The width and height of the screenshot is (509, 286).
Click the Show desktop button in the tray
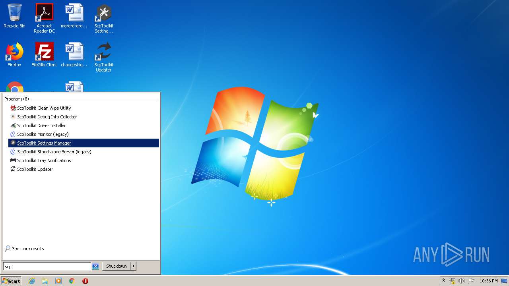pyautogui.click(x=504, y=281)
